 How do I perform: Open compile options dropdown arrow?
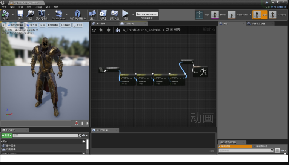click(x=13, y=15)
